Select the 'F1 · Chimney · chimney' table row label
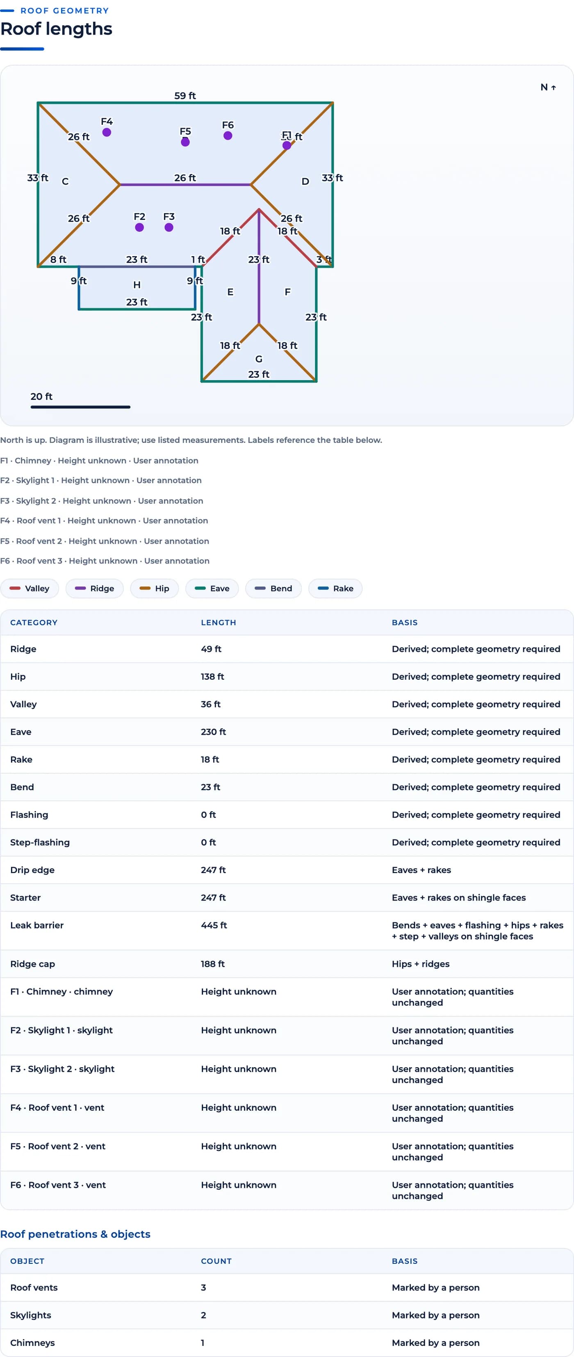Image resolution: width=574 pixels, height=1357 pixels. click(61, 991)
